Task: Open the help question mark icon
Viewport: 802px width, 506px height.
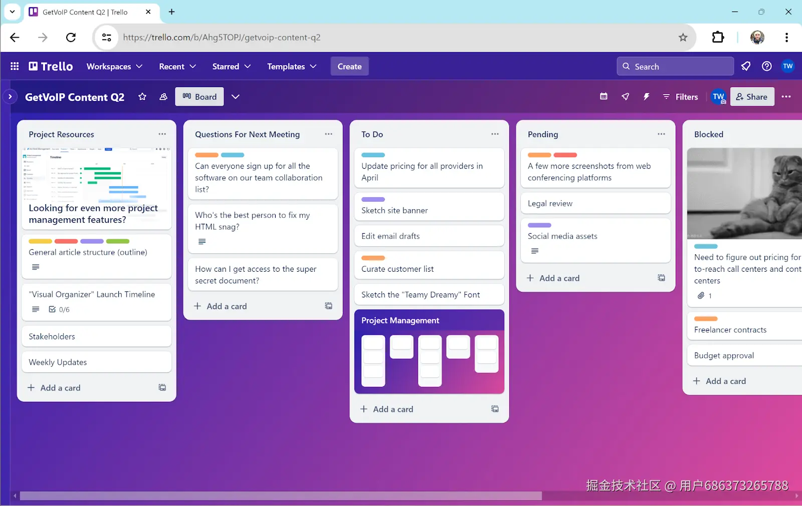Action: pos(767,66)
